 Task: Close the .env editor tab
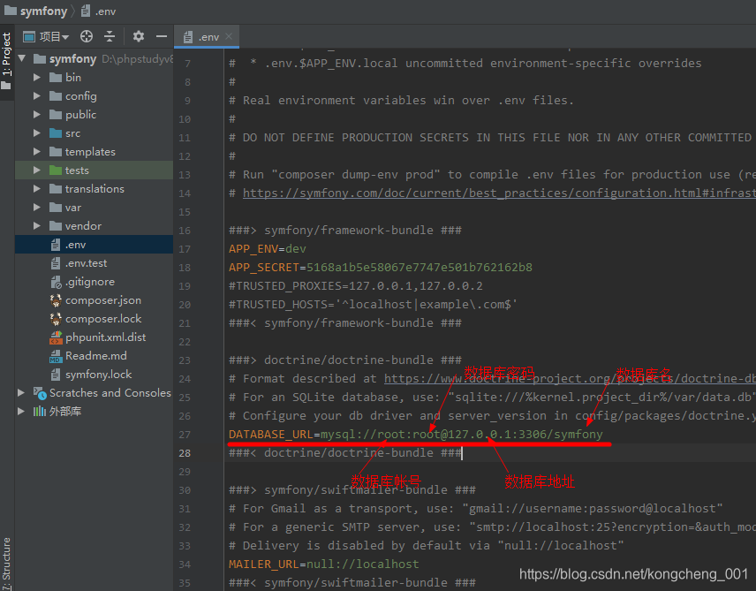[x=229, y=36]
